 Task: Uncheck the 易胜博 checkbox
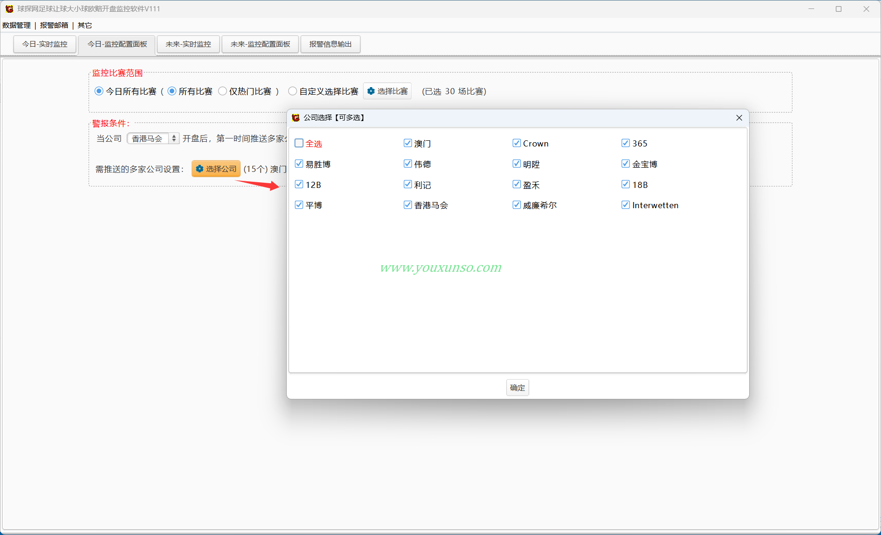299,164
